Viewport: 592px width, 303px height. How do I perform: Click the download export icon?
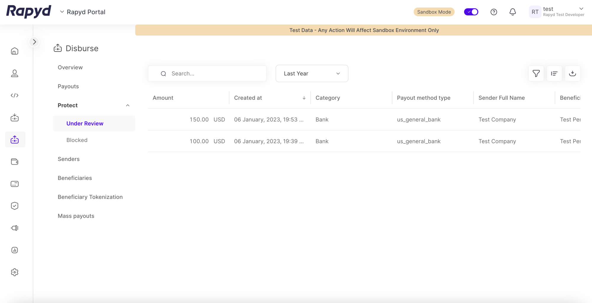(572, 73)
